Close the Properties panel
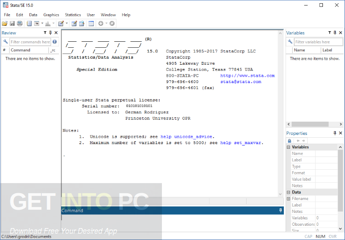This screenshot has width=345, height=240. (x=340, y=133)
